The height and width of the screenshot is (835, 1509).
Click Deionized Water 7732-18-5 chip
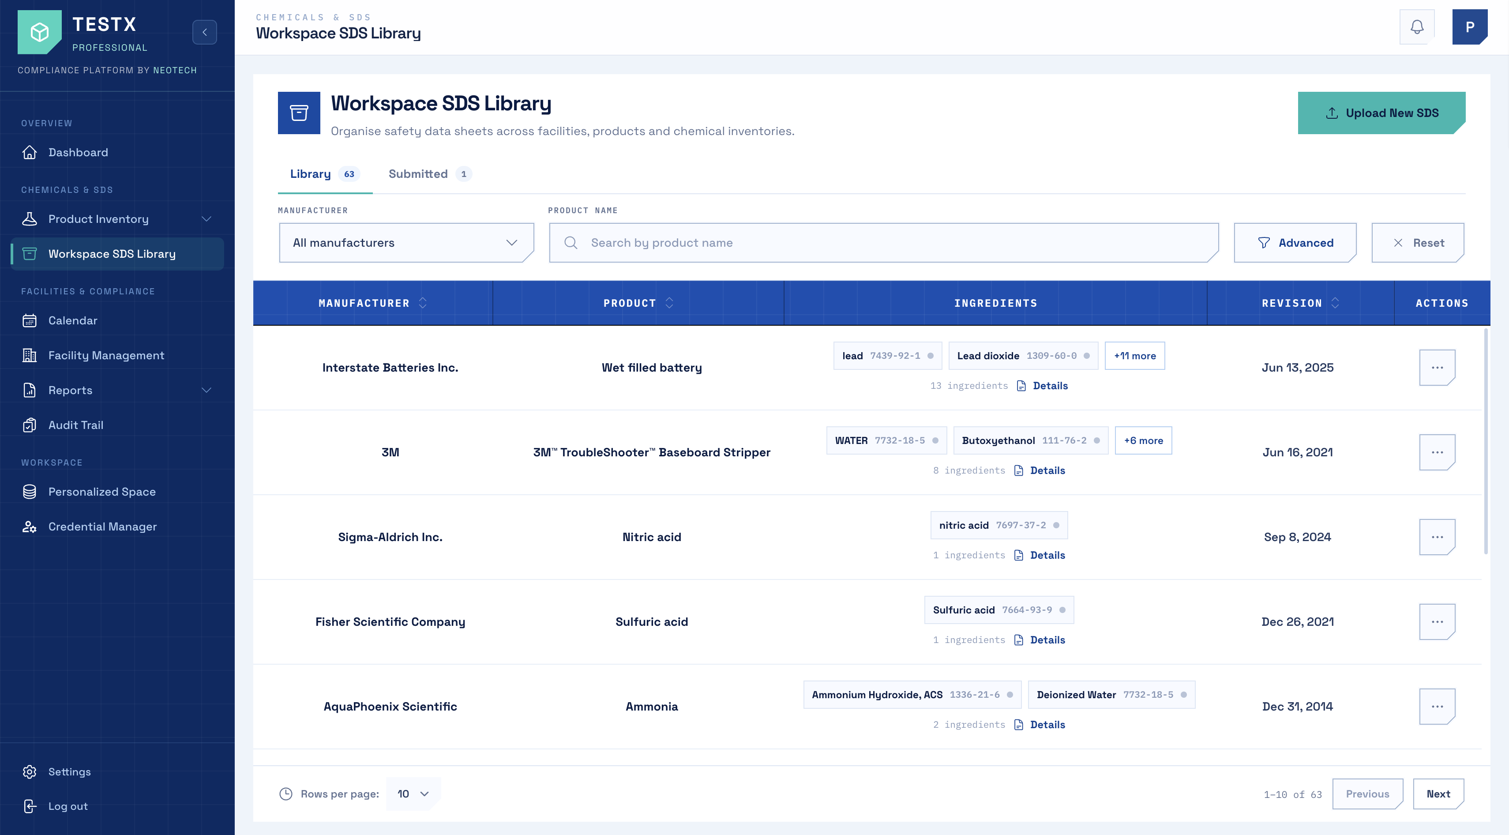click(x=1111, y=695)
